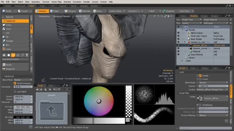Select the Clone tool
The image size is (234, 131).
point(15,29)
